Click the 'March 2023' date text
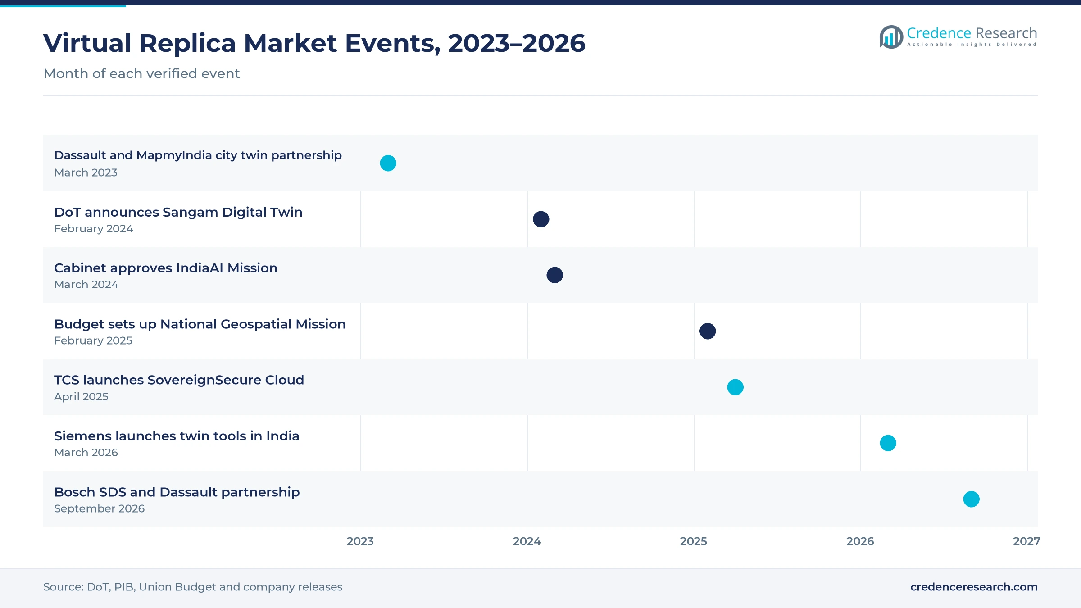 click(x=86, y=172)
